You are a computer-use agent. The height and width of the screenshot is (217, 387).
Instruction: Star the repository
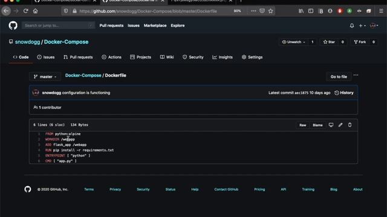pos(329,42)
